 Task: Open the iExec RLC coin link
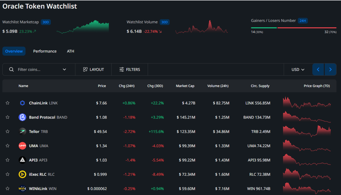click(42, 174)
